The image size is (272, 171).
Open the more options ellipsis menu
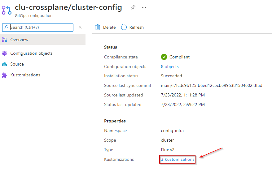[144, 8]
